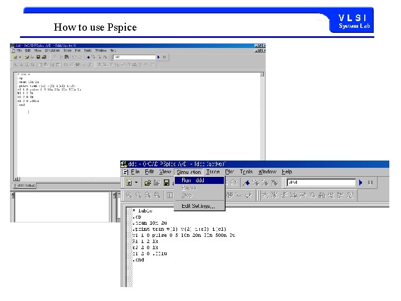Click the blue Run arrow, background window
Image resolution: width=401 pixels, height=301 pixels.
tap(158, 57)
